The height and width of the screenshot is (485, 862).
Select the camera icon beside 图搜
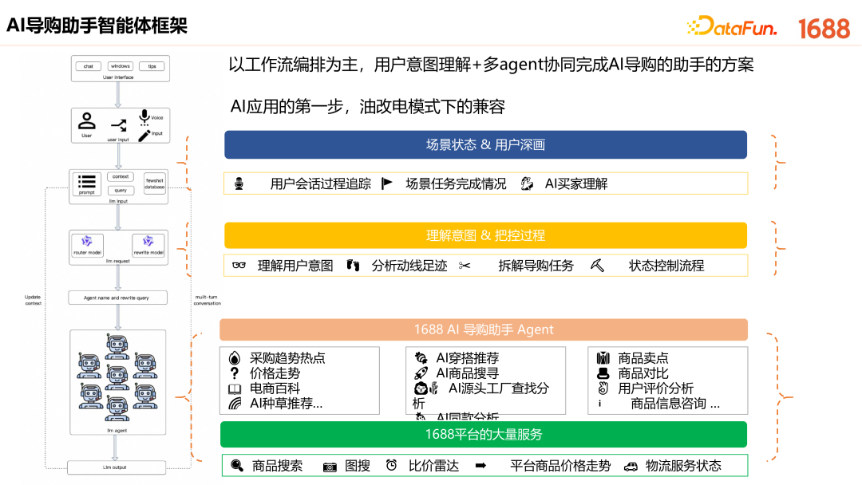[330, 467]
